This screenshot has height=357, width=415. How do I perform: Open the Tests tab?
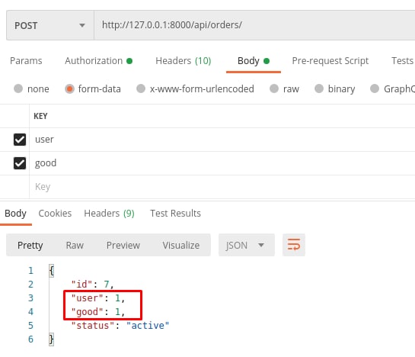point(403,61)
